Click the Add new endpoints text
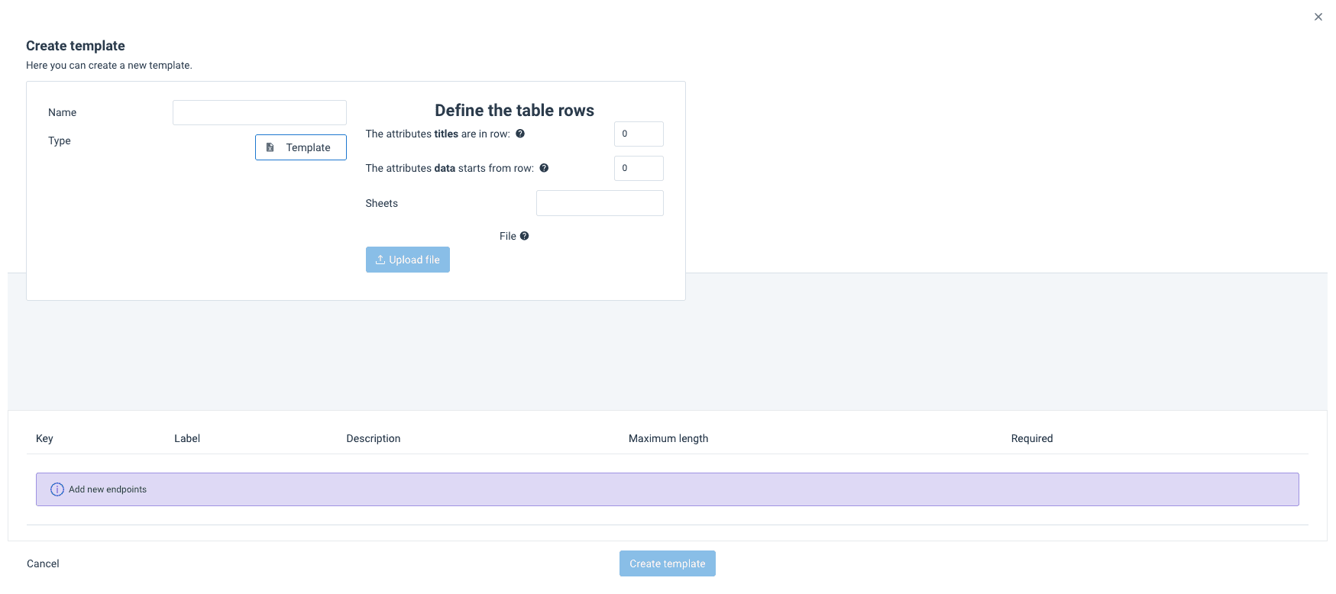Viewport: 1336px width, 594px height. (108, 489)
